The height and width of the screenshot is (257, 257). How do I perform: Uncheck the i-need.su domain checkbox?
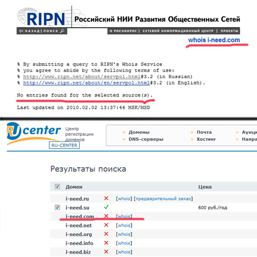point(58,207)
